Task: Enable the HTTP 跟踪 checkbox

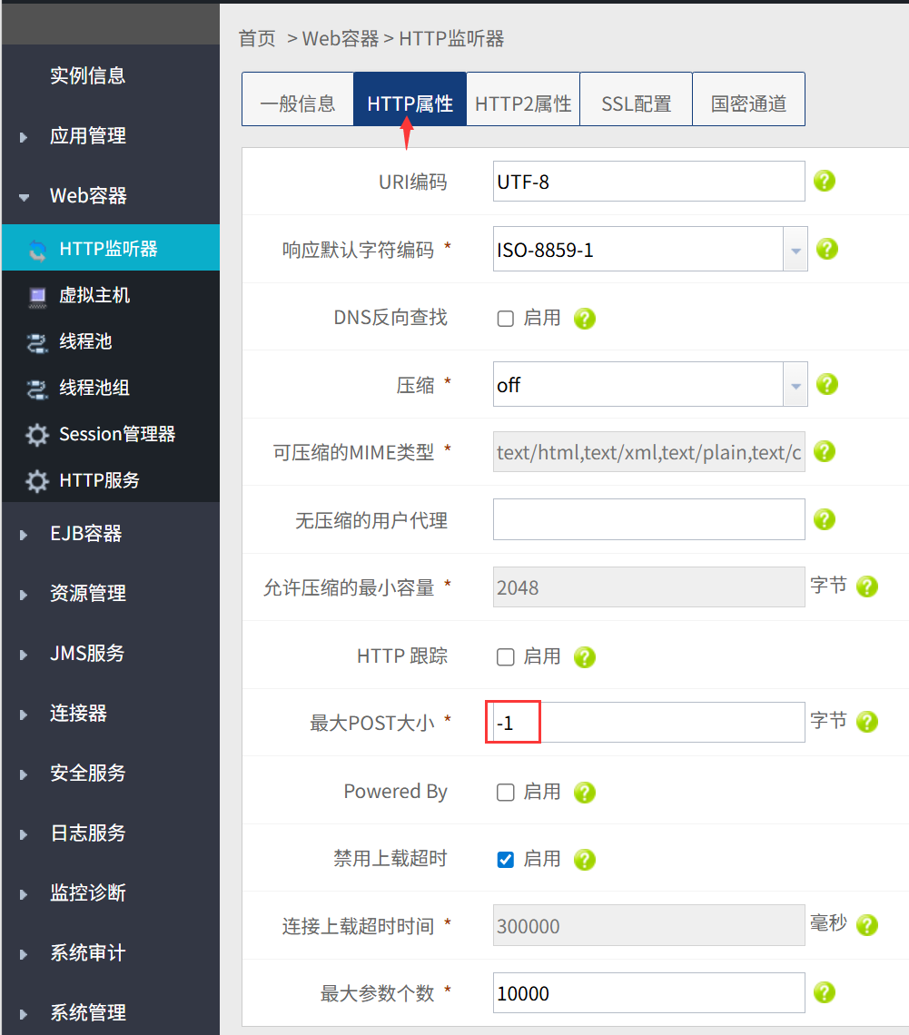Action: [x=506, y=657]
